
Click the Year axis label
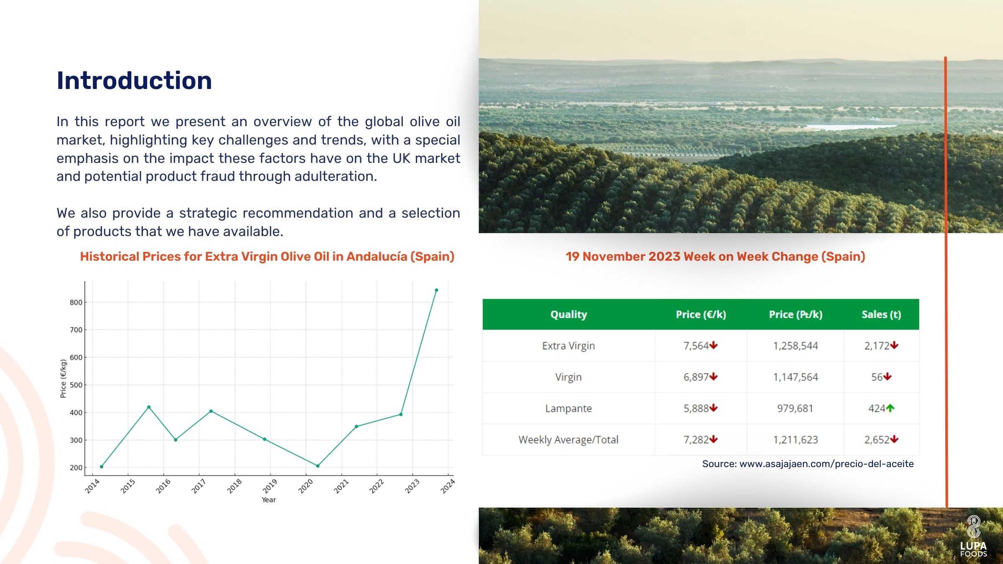(269, 500)
